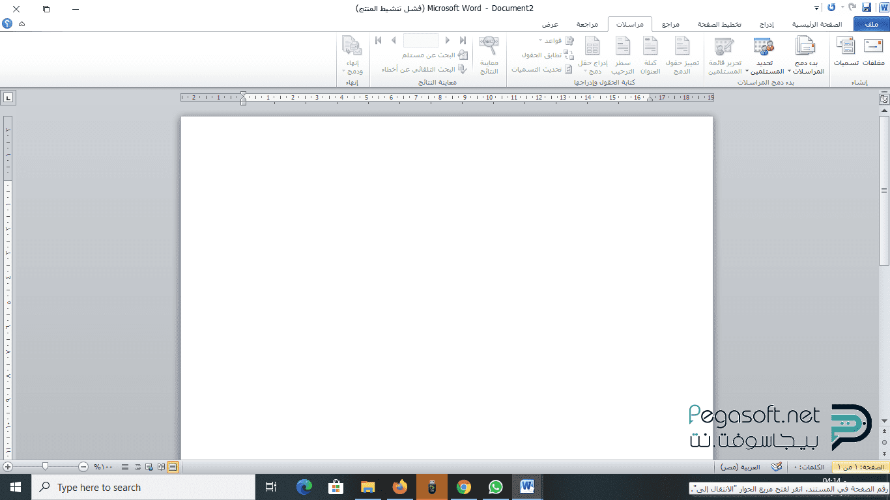Click Edit Recipient List (تحرير قائمة المستلمين)
The image size is (890, 500).
725,55
